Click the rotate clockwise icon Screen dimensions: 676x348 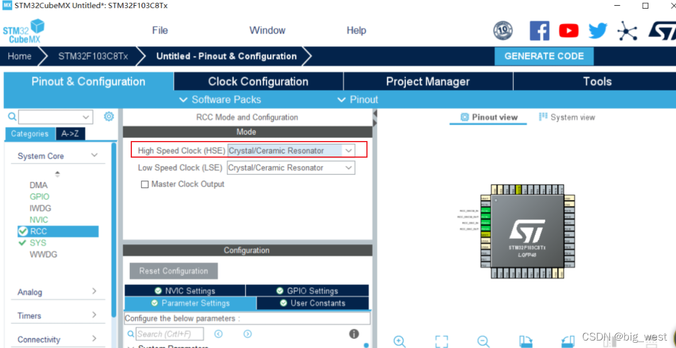click(x=526, y=342)
